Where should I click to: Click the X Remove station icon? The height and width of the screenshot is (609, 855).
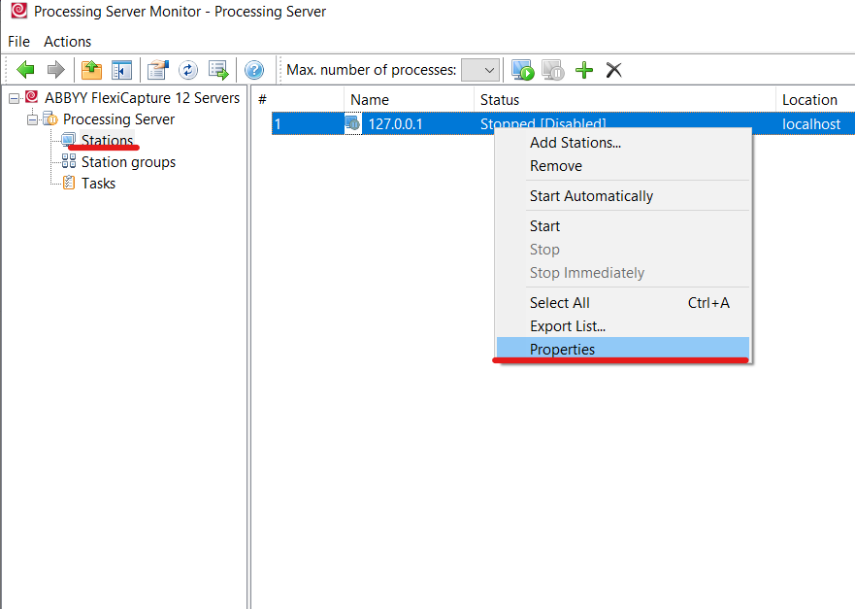(614, 70)
